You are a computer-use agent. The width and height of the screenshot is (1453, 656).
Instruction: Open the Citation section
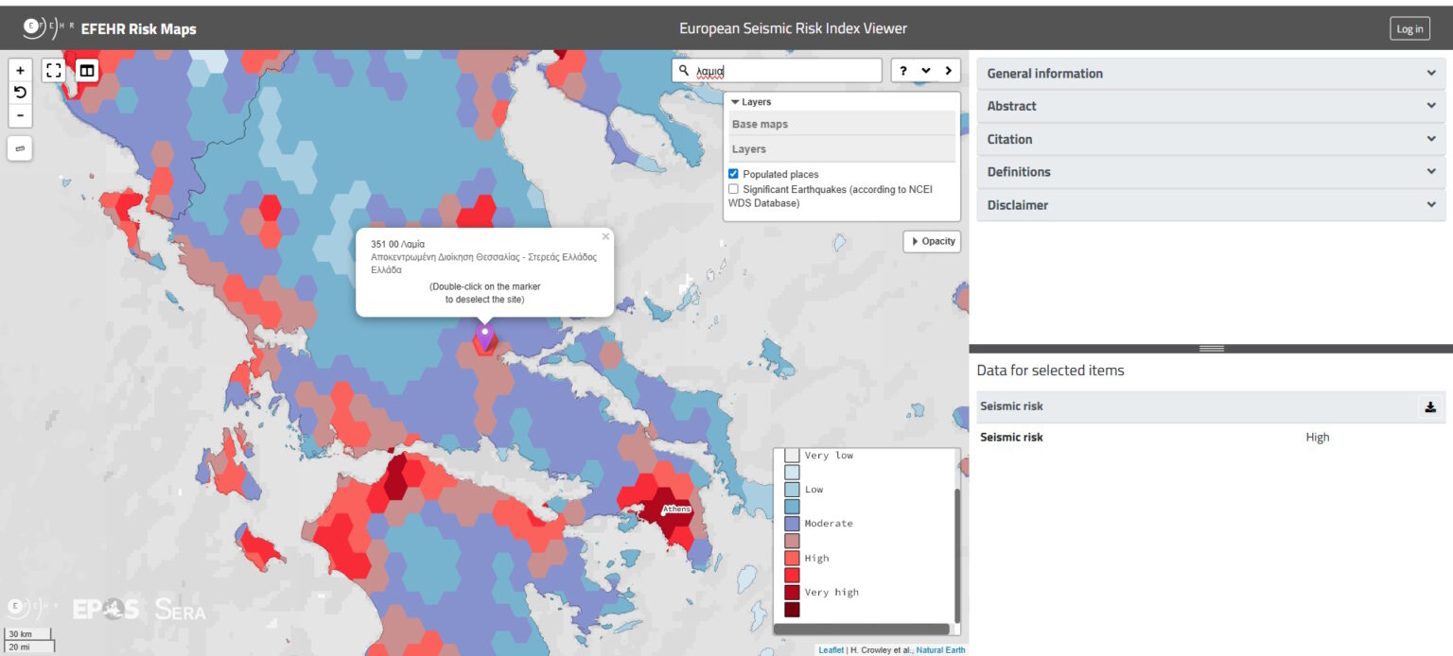pos(1211,139)
